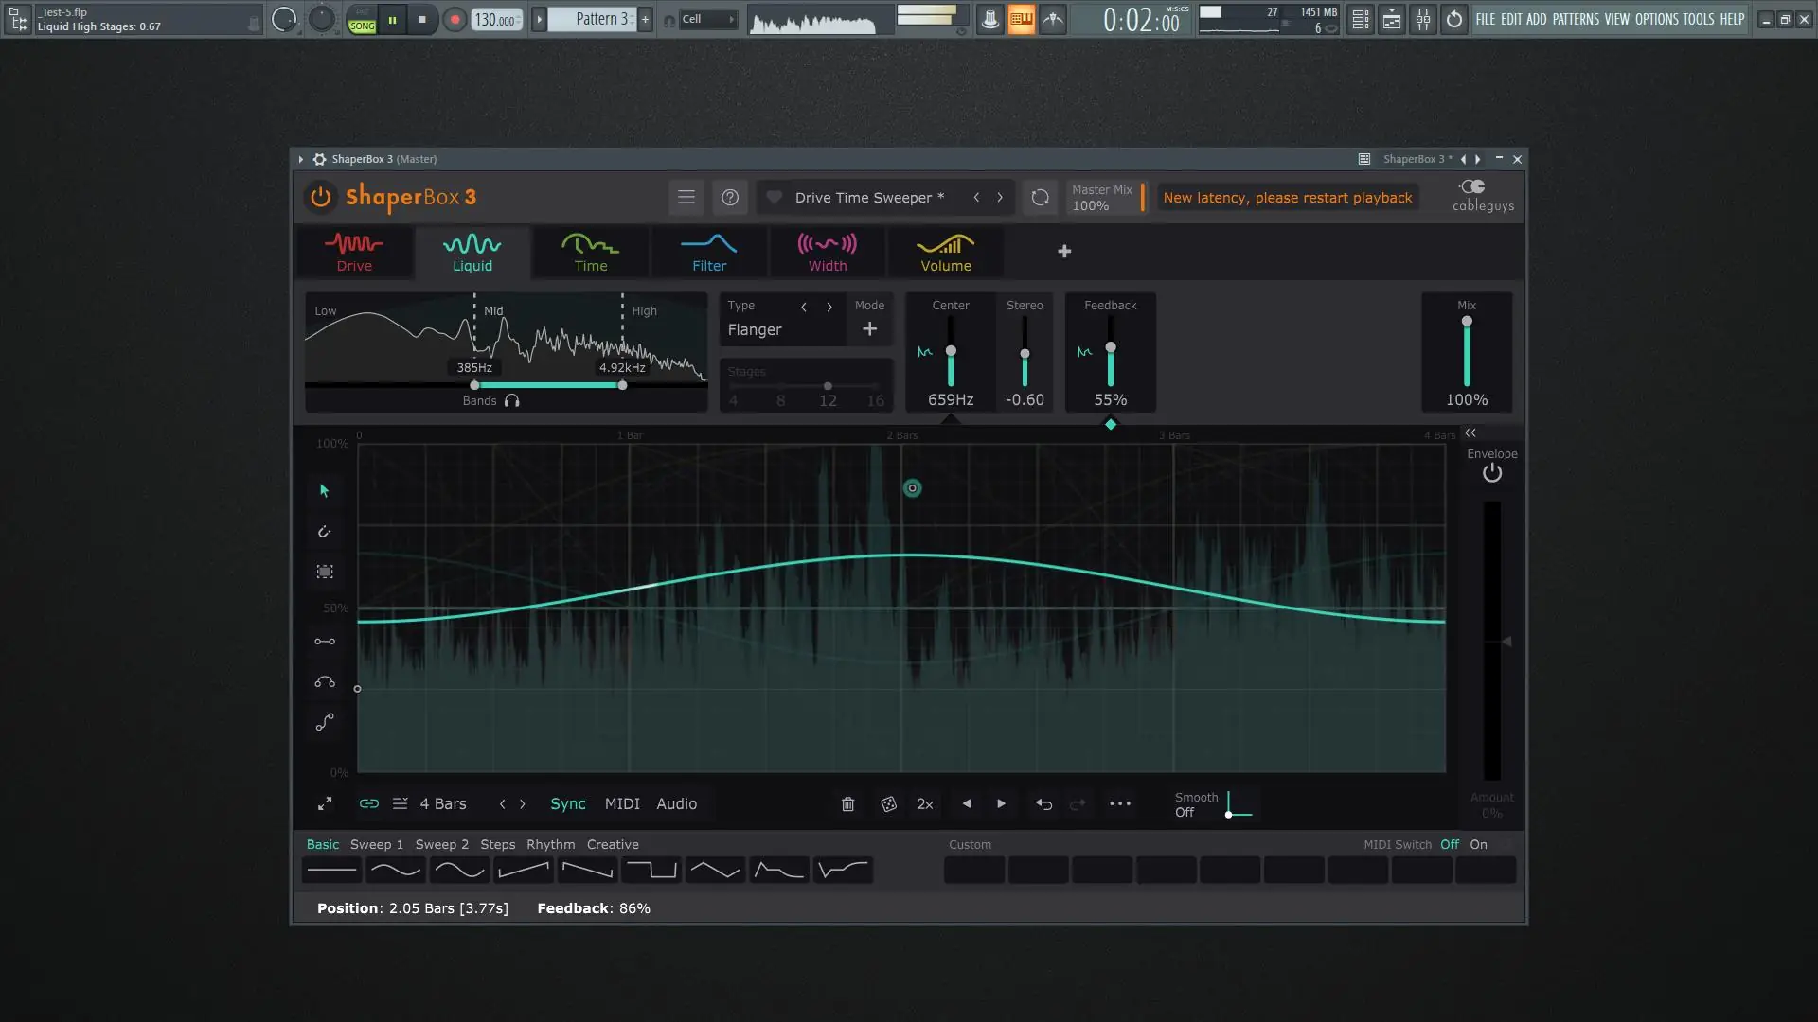Select the sine wave preset thumbnail
This screenshot has height=1022, width=1818.
pos(396,870)
